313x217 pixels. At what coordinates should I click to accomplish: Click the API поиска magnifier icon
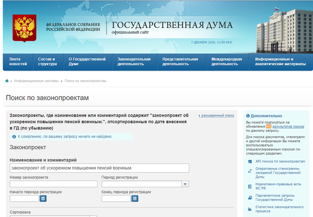pos(250,161)
